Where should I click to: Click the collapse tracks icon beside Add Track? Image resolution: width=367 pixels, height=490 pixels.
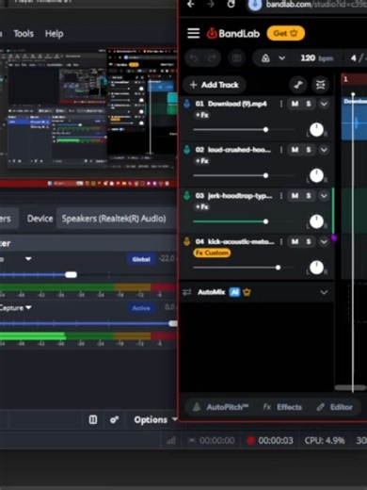pos(320,85)
